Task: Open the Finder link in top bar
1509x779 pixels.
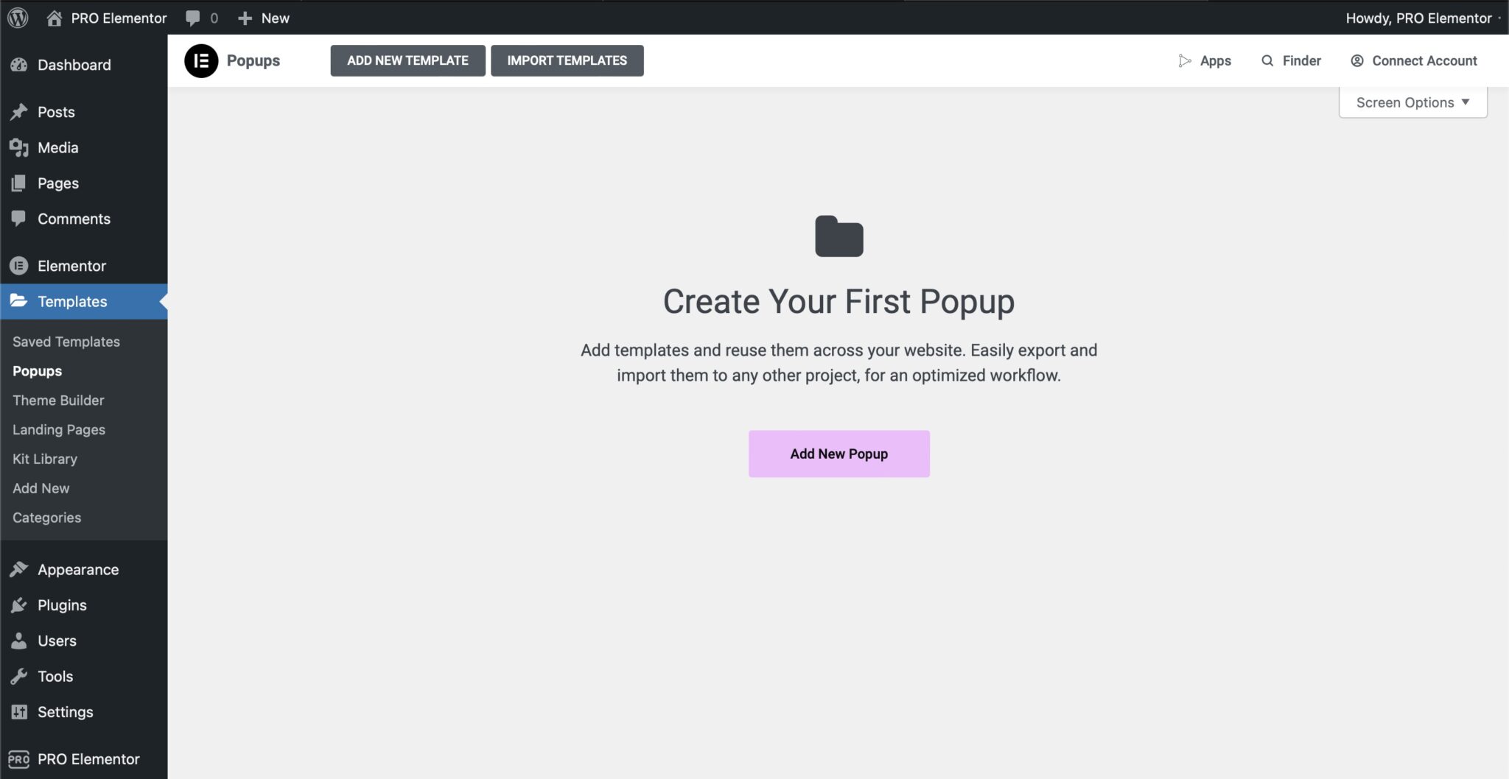Action: coord(1291,61)
